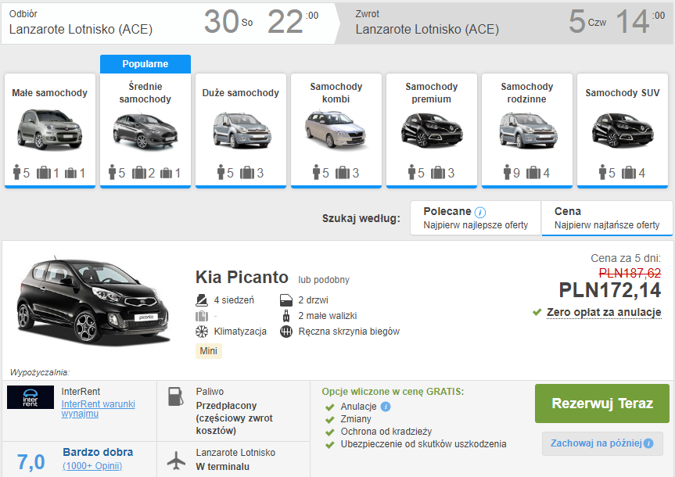Click the passenger icon in Samochody kombi card
675x477 pixels.
[x=316, y=172]
